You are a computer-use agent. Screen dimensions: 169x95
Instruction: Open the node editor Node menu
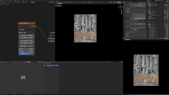16,2
